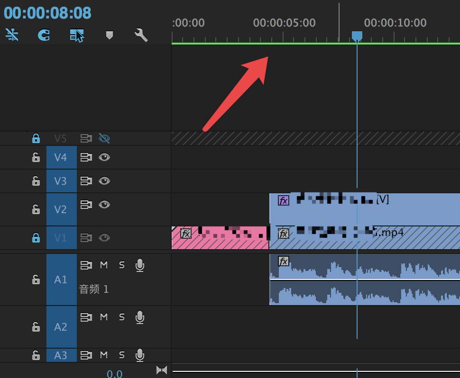Viewport: 460px width, 378px height.
Task: Toggle A3 track target button
Action: [x=61, y=355]
